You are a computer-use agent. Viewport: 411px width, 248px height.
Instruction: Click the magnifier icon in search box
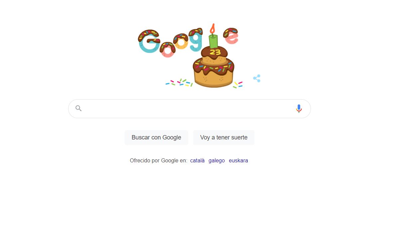(78, 108)
